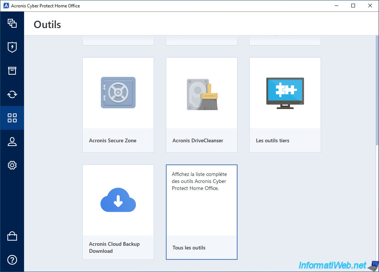Screen dimensions: 379x272
Task: Open the Protection shield section
Action: click(12, 47)
